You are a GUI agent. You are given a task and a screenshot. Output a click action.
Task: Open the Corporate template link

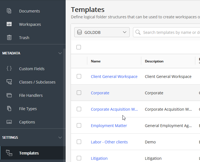(x=100, y=93)
